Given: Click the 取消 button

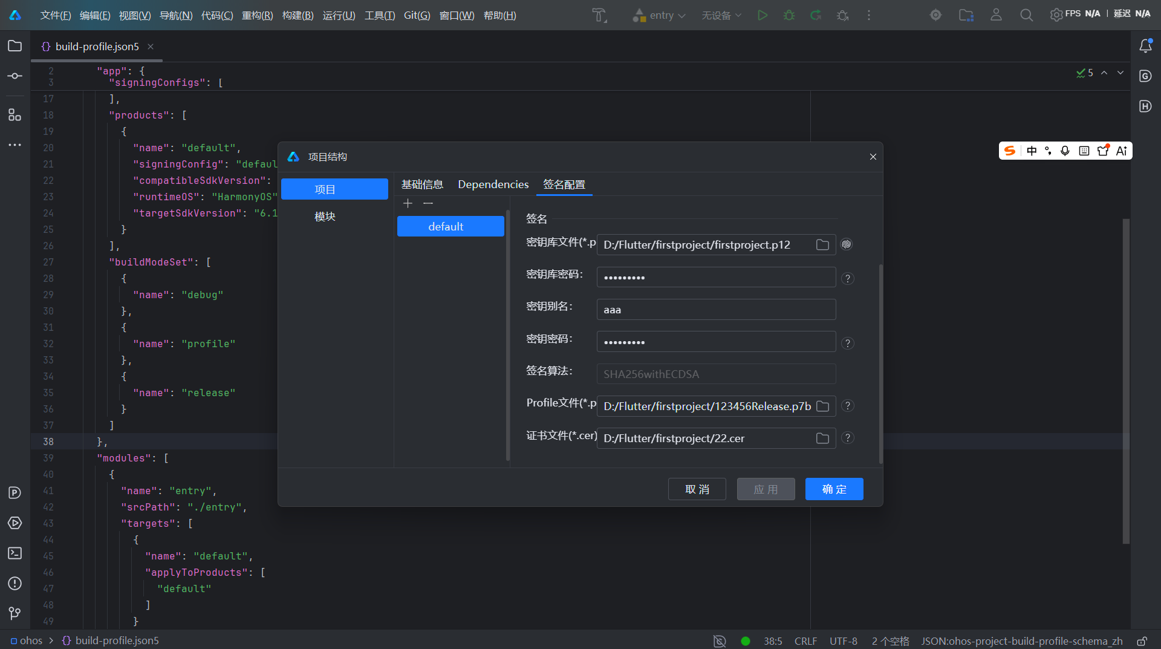Looking at the screenshot, I should tap(697, 489).
